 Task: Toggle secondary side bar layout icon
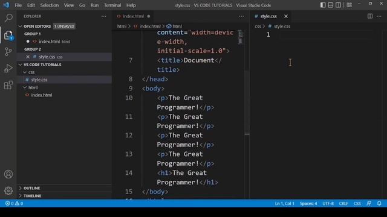click(x=338, y=5)
